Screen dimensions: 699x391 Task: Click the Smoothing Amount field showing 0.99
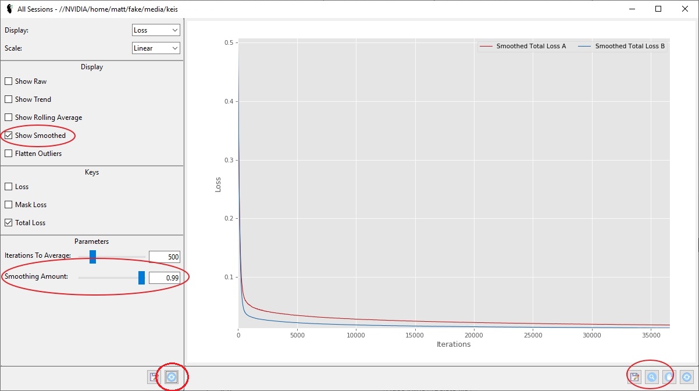point(165,278)
